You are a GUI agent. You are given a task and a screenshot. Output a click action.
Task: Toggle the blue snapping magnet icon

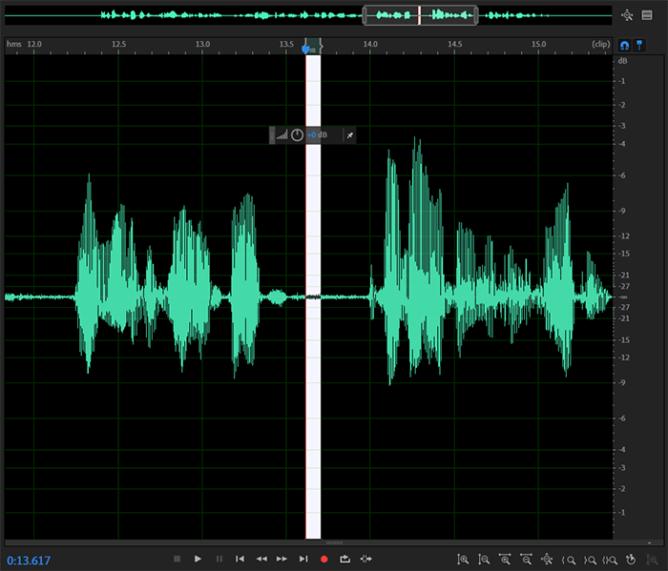point(625,45)
